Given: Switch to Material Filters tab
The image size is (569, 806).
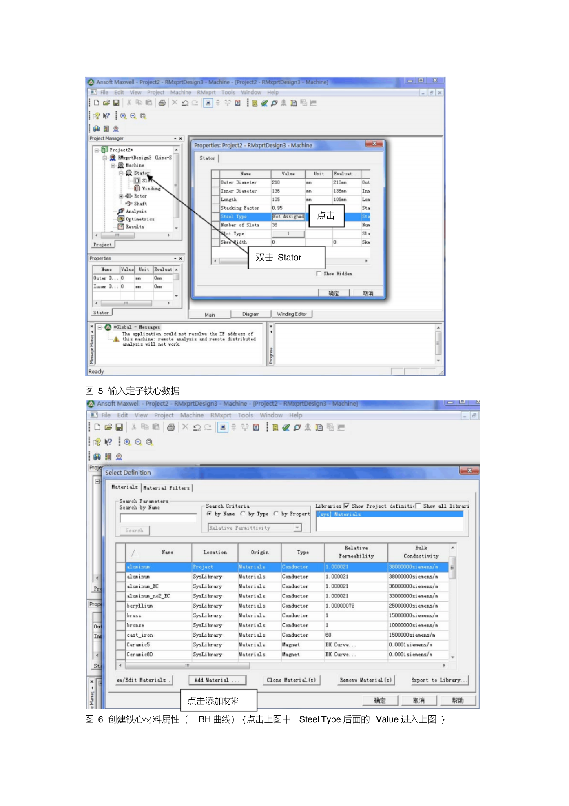Looking at the screenshot, I should pos(166,488).
